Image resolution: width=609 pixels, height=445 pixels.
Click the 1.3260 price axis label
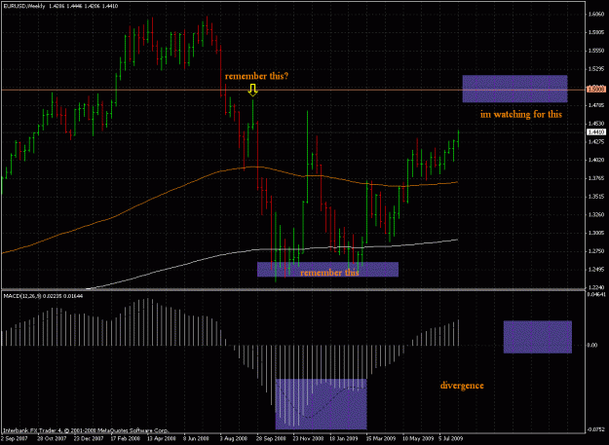tap(596, 214)
